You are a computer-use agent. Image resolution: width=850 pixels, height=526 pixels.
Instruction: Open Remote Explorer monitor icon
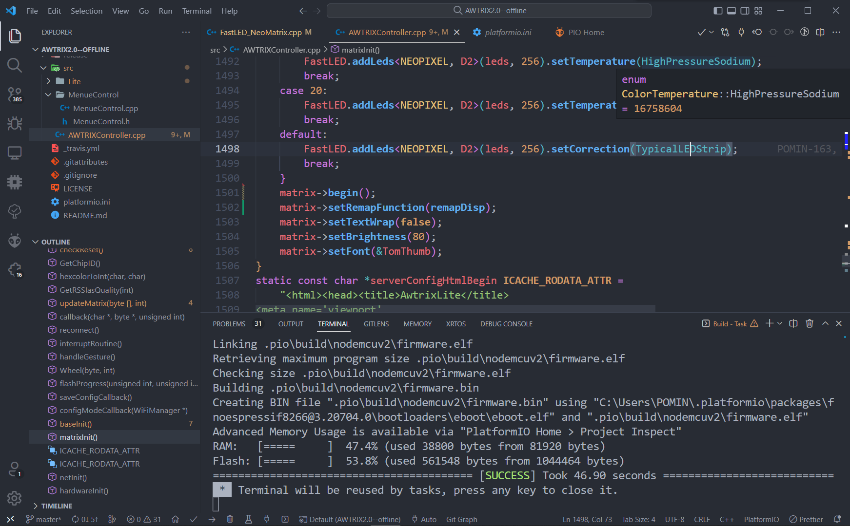pos(15,153)
